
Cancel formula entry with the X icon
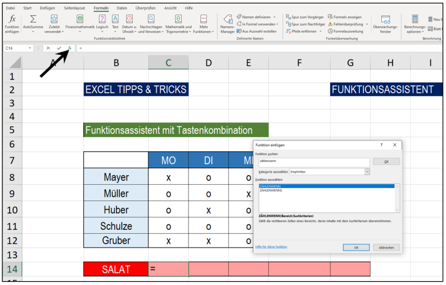click(48, 48)
